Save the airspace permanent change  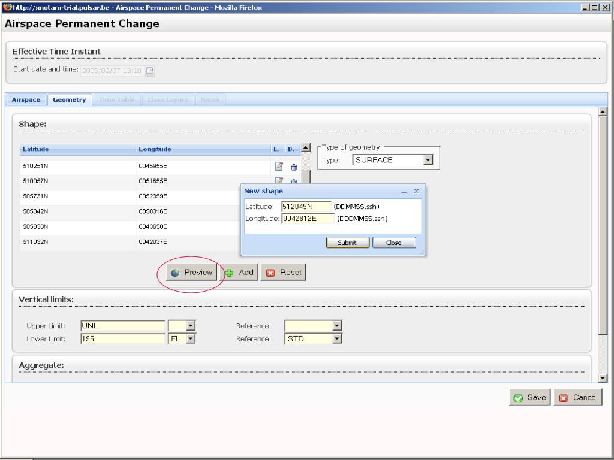coord(530,398)
